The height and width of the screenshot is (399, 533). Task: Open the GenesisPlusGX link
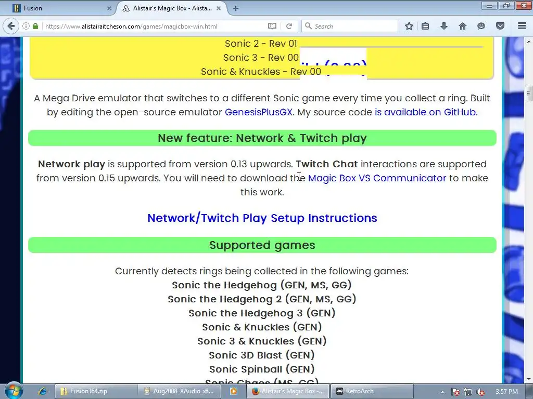[259, 112]
